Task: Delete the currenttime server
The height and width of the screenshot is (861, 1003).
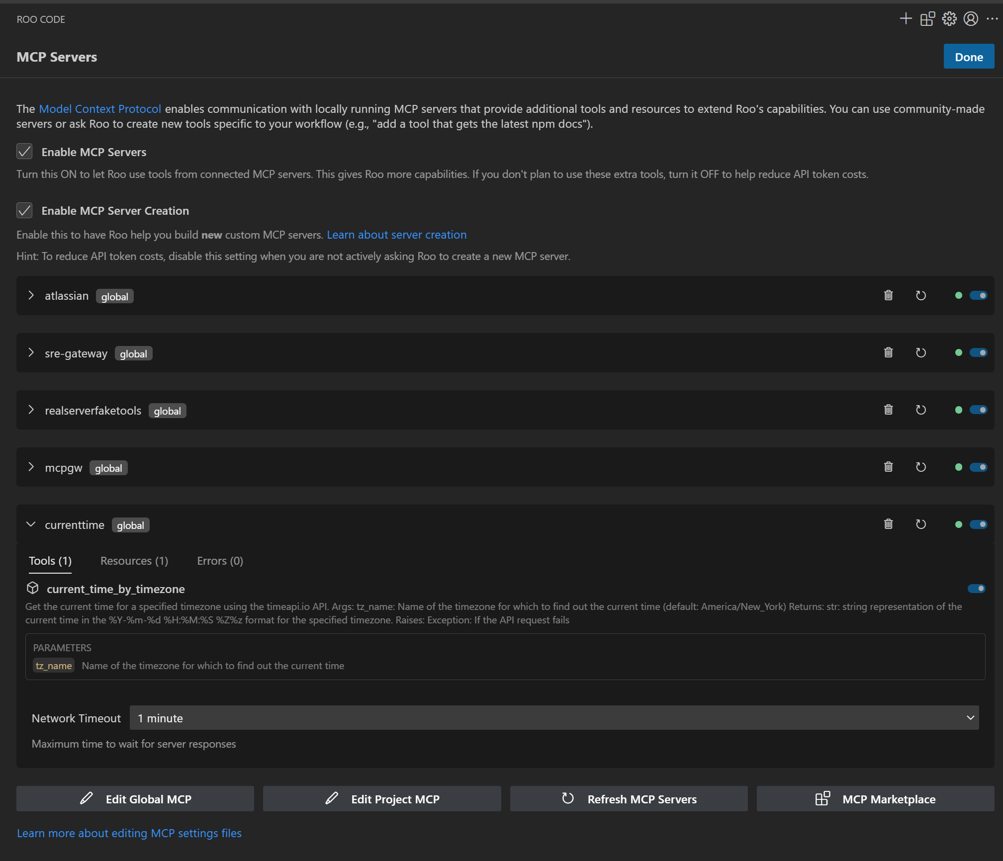Action: pyautogui.click(x=888, y=524)
